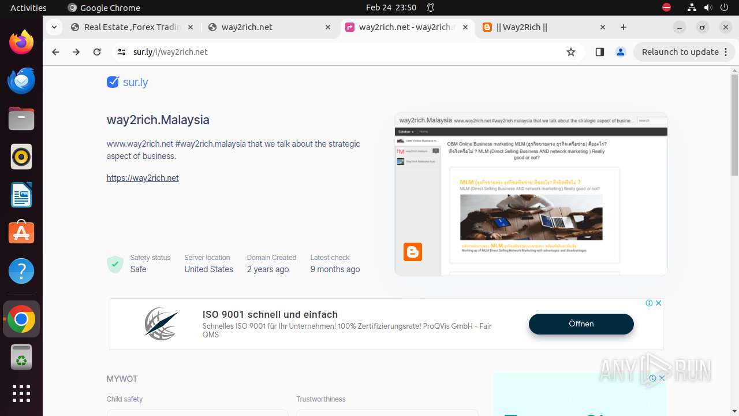Click the 9 months ago latest check value

[x=335, y=269]
